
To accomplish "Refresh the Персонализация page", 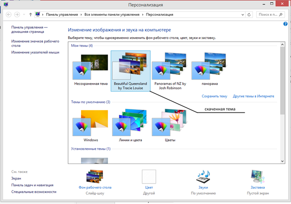I will click(x=249, y=14).
